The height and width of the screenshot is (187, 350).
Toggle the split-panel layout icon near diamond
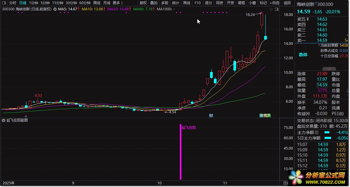point(277,9)
